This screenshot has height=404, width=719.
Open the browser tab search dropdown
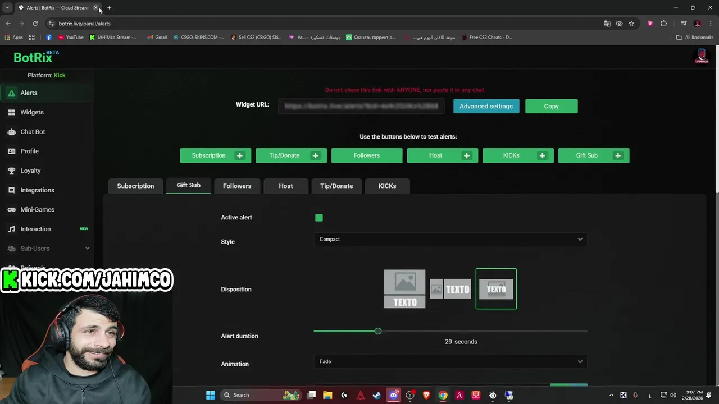pos(7,8)
